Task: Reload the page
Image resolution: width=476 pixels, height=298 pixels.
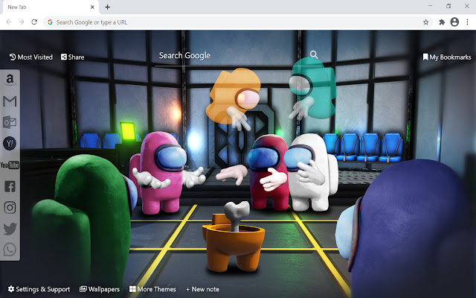Action: point(34,22)
